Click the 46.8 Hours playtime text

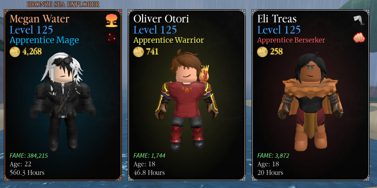click(x=149, y=173)
